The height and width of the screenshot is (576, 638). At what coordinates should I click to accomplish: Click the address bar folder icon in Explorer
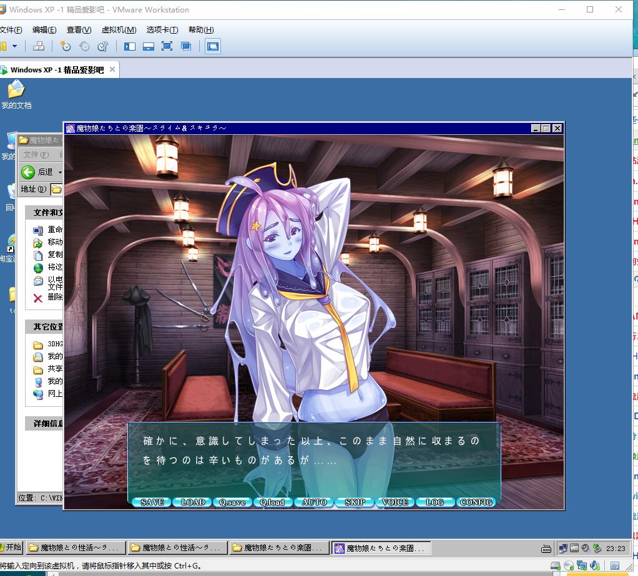[57, 190]
